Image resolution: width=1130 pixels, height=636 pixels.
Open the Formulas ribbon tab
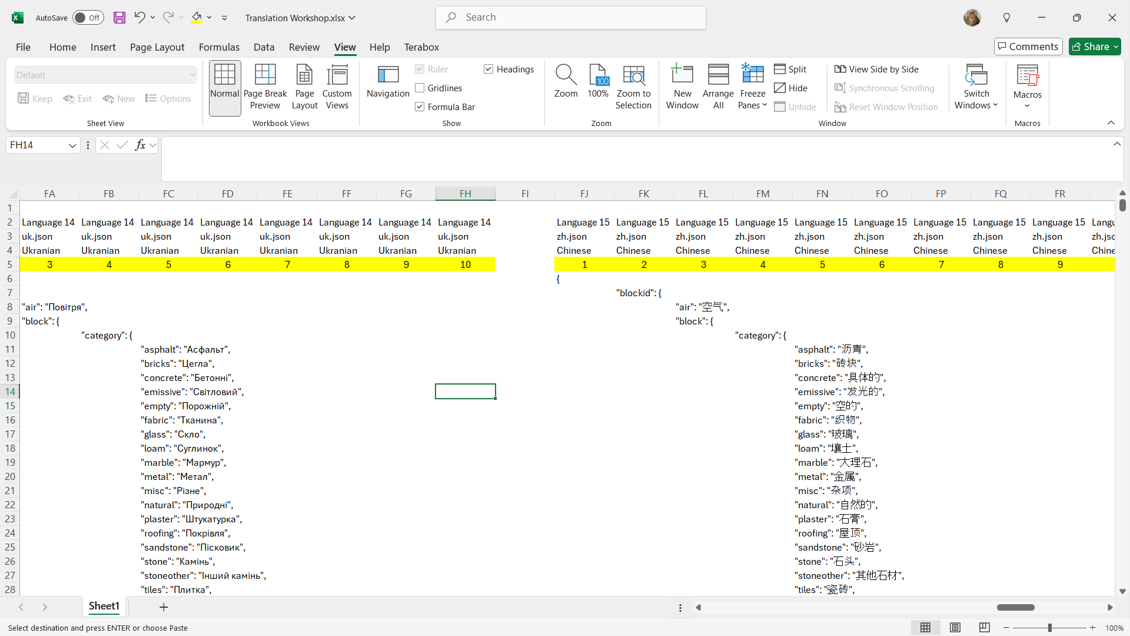point(219,47)
